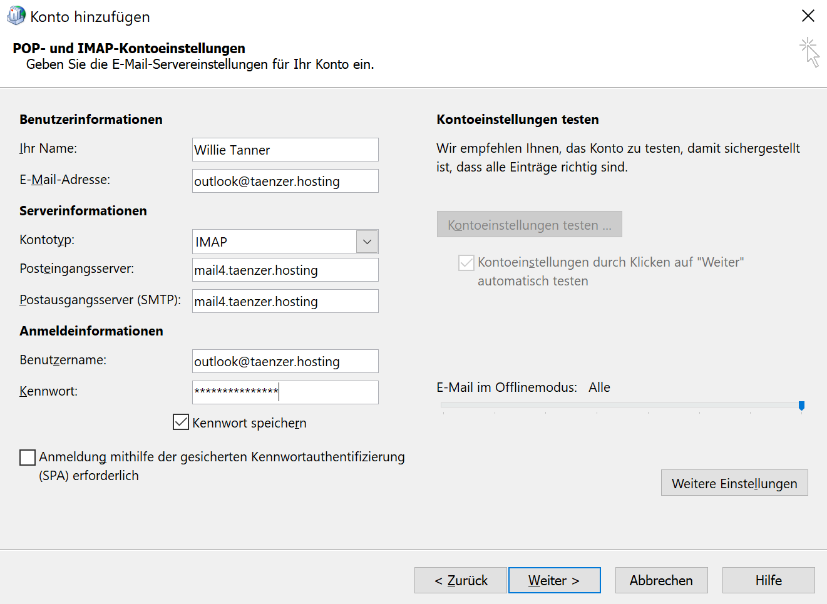Screen dimensions: 827x604
Task: Select the Postausgangsserver (SMTP) field
Action: click(285, 302)
